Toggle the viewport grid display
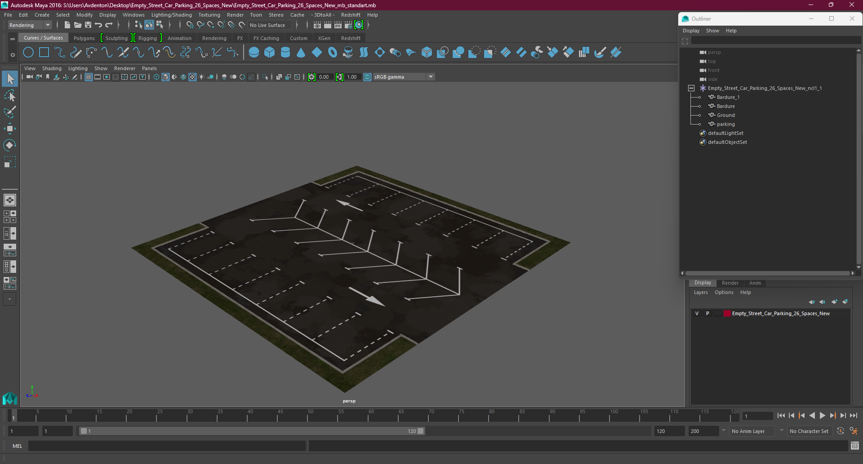863x464 pixels. tap(89, 77)
